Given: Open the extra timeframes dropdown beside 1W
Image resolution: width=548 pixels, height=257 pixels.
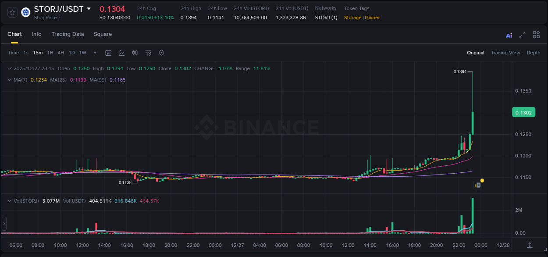Looking at the screenshot, I should tap(94, 52).
